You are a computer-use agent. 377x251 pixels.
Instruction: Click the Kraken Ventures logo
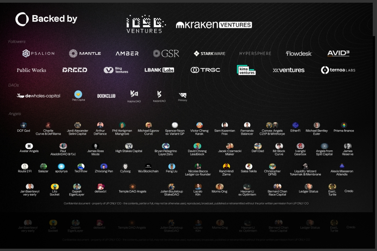point(214,25)
